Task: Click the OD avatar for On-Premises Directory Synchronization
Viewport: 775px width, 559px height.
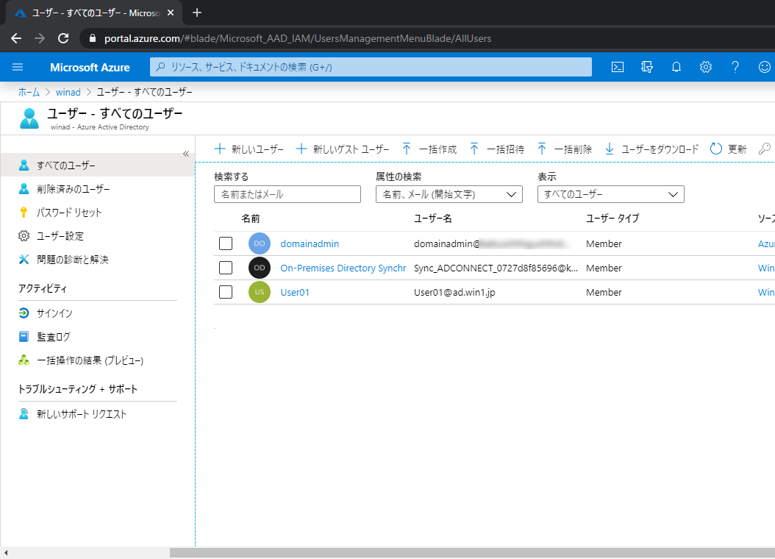Action: point(260,268)
